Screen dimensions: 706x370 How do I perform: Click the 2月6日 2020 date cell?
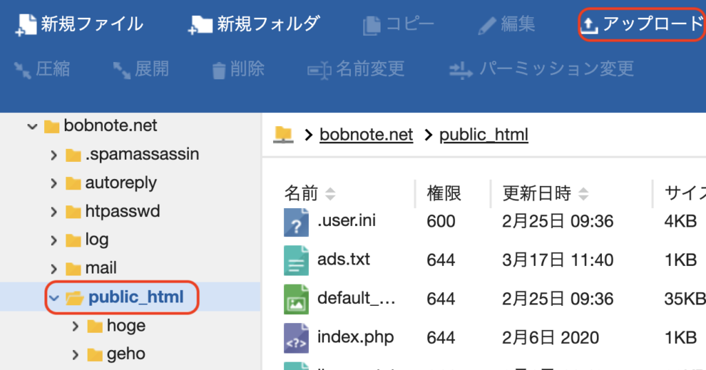point(550,338)
